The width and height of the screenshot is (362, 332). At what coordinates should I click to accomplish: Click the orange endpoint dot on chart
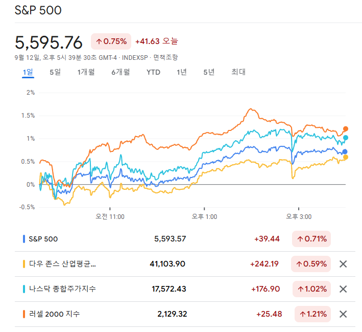pyautogui.click(x=345, y=129)
